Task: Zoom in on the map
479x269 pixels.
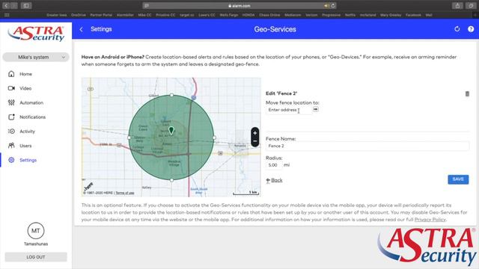Action: coord(255,133)
